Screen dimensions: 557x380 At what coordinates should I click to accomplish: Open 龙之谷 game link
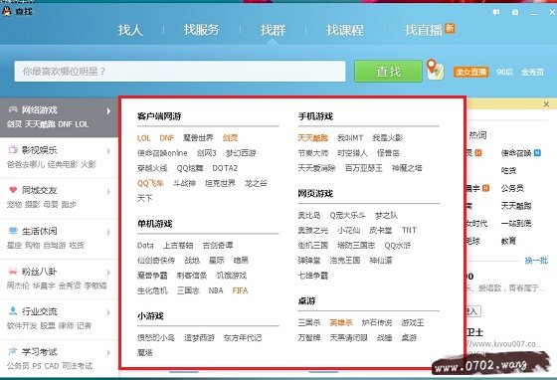tap(256, 183)
